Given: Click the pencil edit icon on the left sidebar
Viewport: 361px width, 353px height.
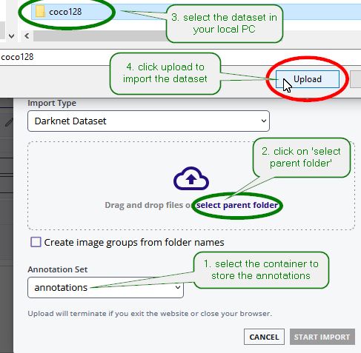Looking at the screenshot, I should [9, 122].
